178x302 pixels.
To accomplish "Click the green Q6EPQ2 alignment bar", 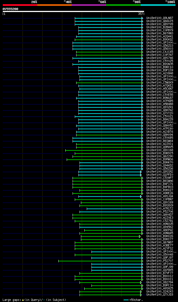I will tap(113, 230).
